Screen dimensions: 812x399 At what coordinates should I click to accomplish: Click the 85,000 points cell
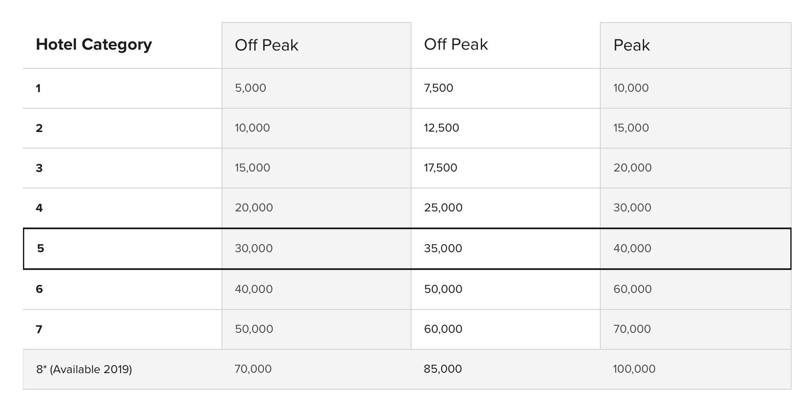pos(443,369)
